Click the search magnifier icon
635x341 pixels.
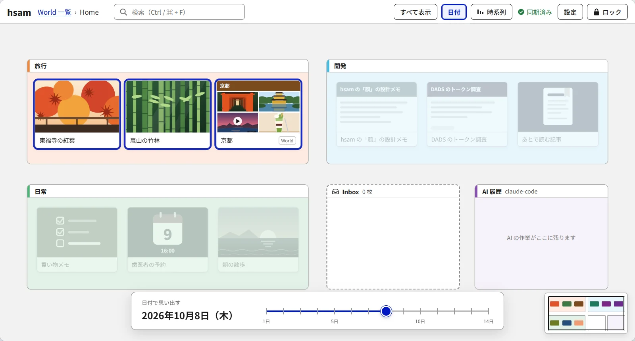click(x=123, y=12)
